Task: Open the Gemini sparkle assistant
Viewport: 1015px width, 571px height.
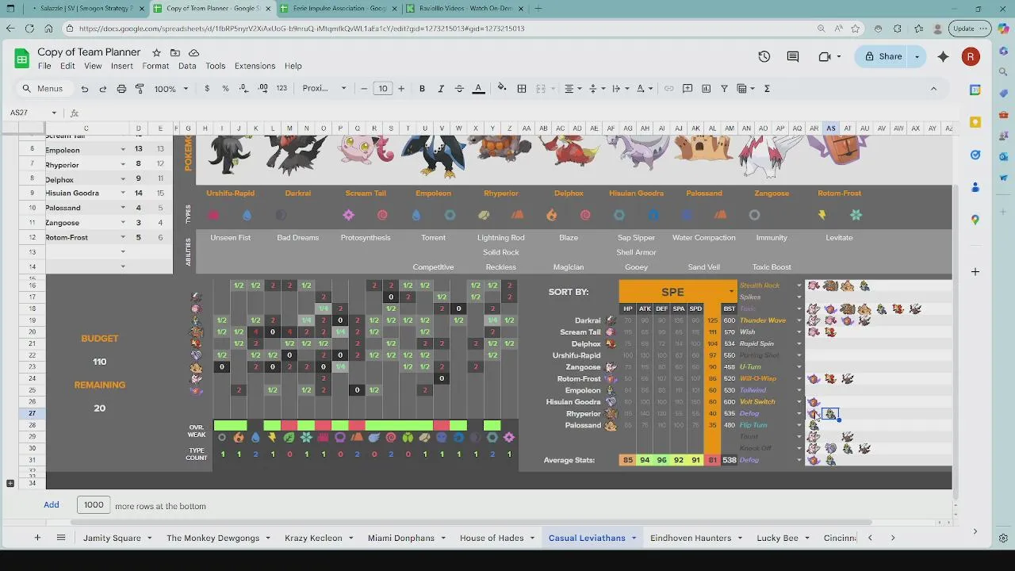Action: pyautogui.click(x=943, y=56)
